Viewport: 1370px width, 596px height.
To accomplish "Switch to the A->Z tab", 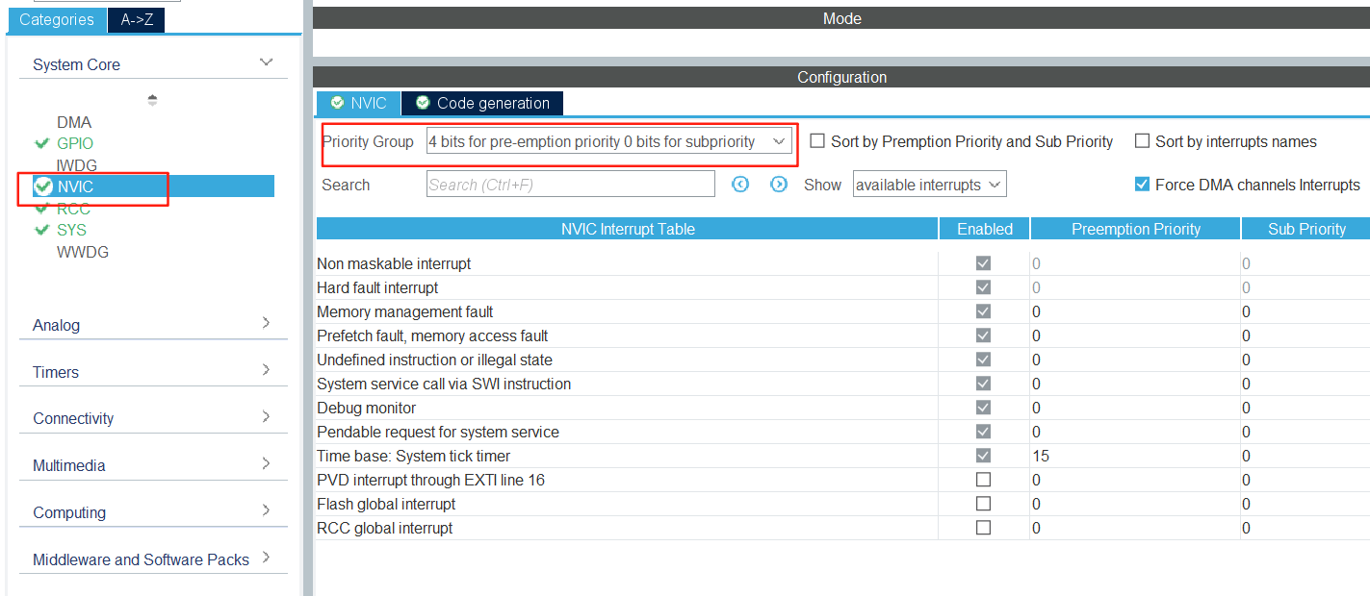I will [137, 19].
